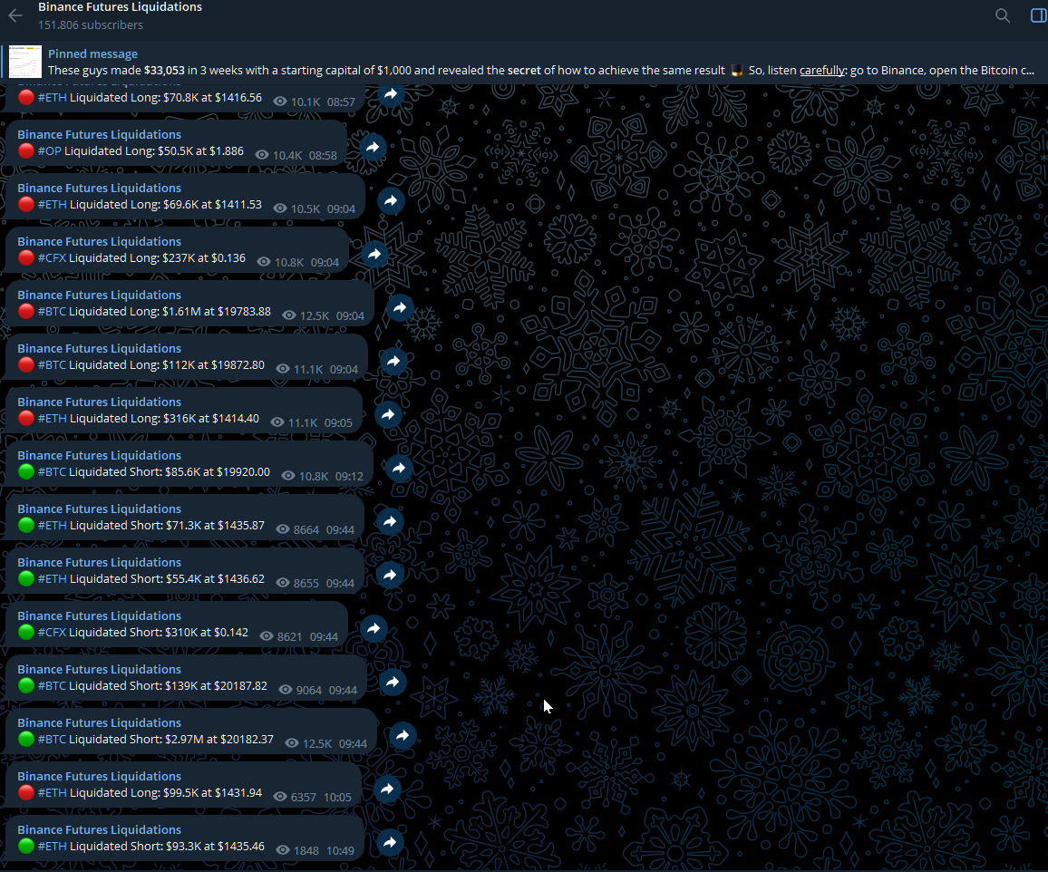Viewport: 1048px width, 872px height.
Task: Click the underlined 'carefully' link in pinned message
Action: click(823, 70)
